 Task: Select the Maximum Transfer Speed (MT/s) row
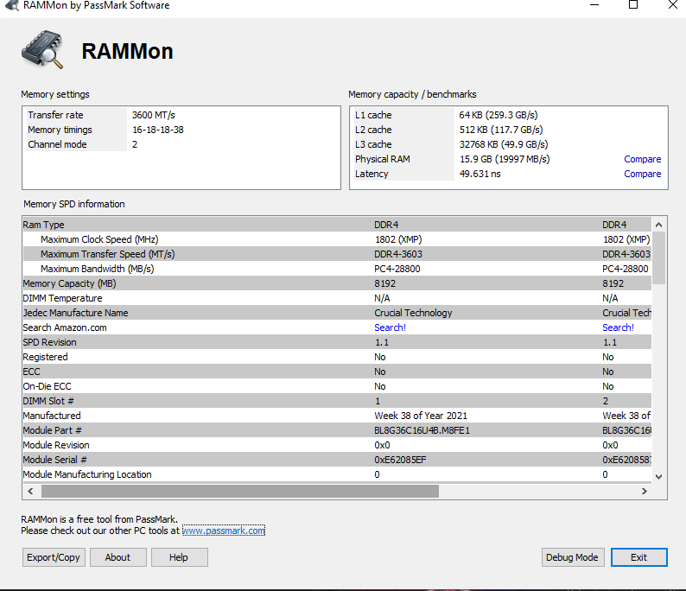337,254
